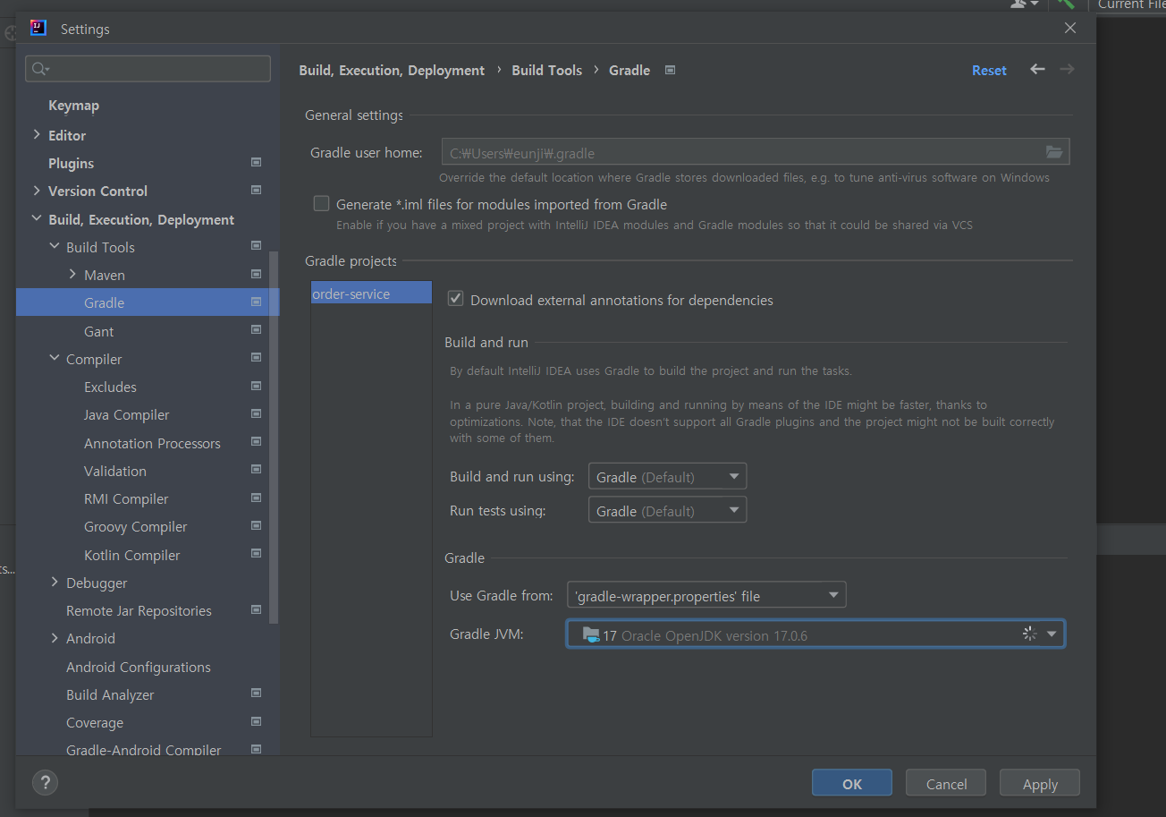1166x817 pixels.
Task: Click the project-level settings icon beside Plugins
Action: pyautogui.click(x=257, y=163)
